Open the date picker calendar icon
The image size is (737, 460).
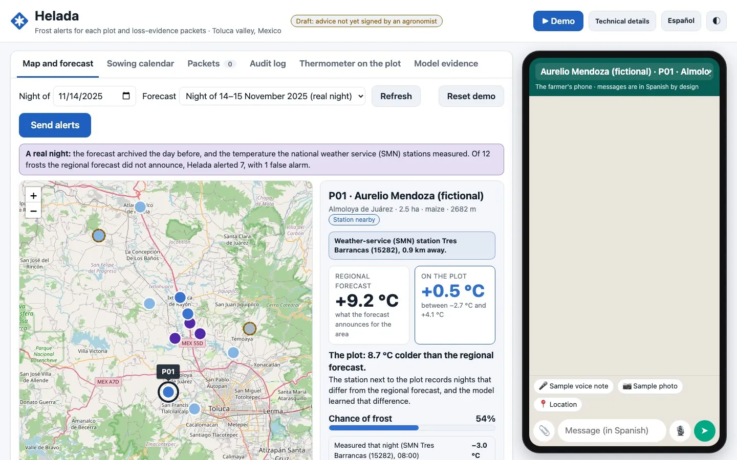coord(126,96)
